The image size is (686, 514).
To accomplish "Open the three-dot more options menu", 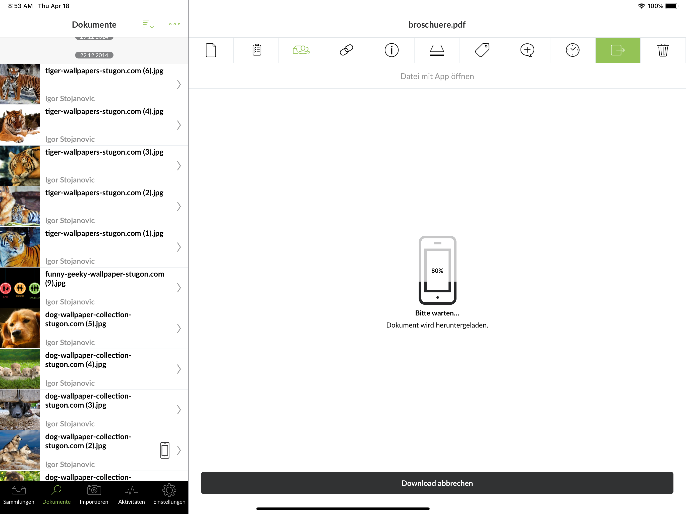I will pos(175,24).
